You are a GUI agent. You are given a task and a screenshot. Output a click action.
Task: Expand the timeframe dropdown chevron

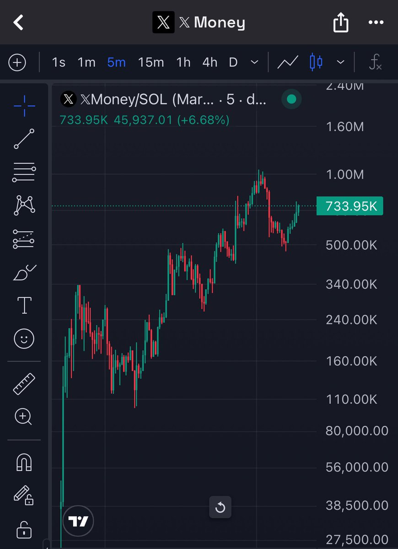tap(255, 62)
